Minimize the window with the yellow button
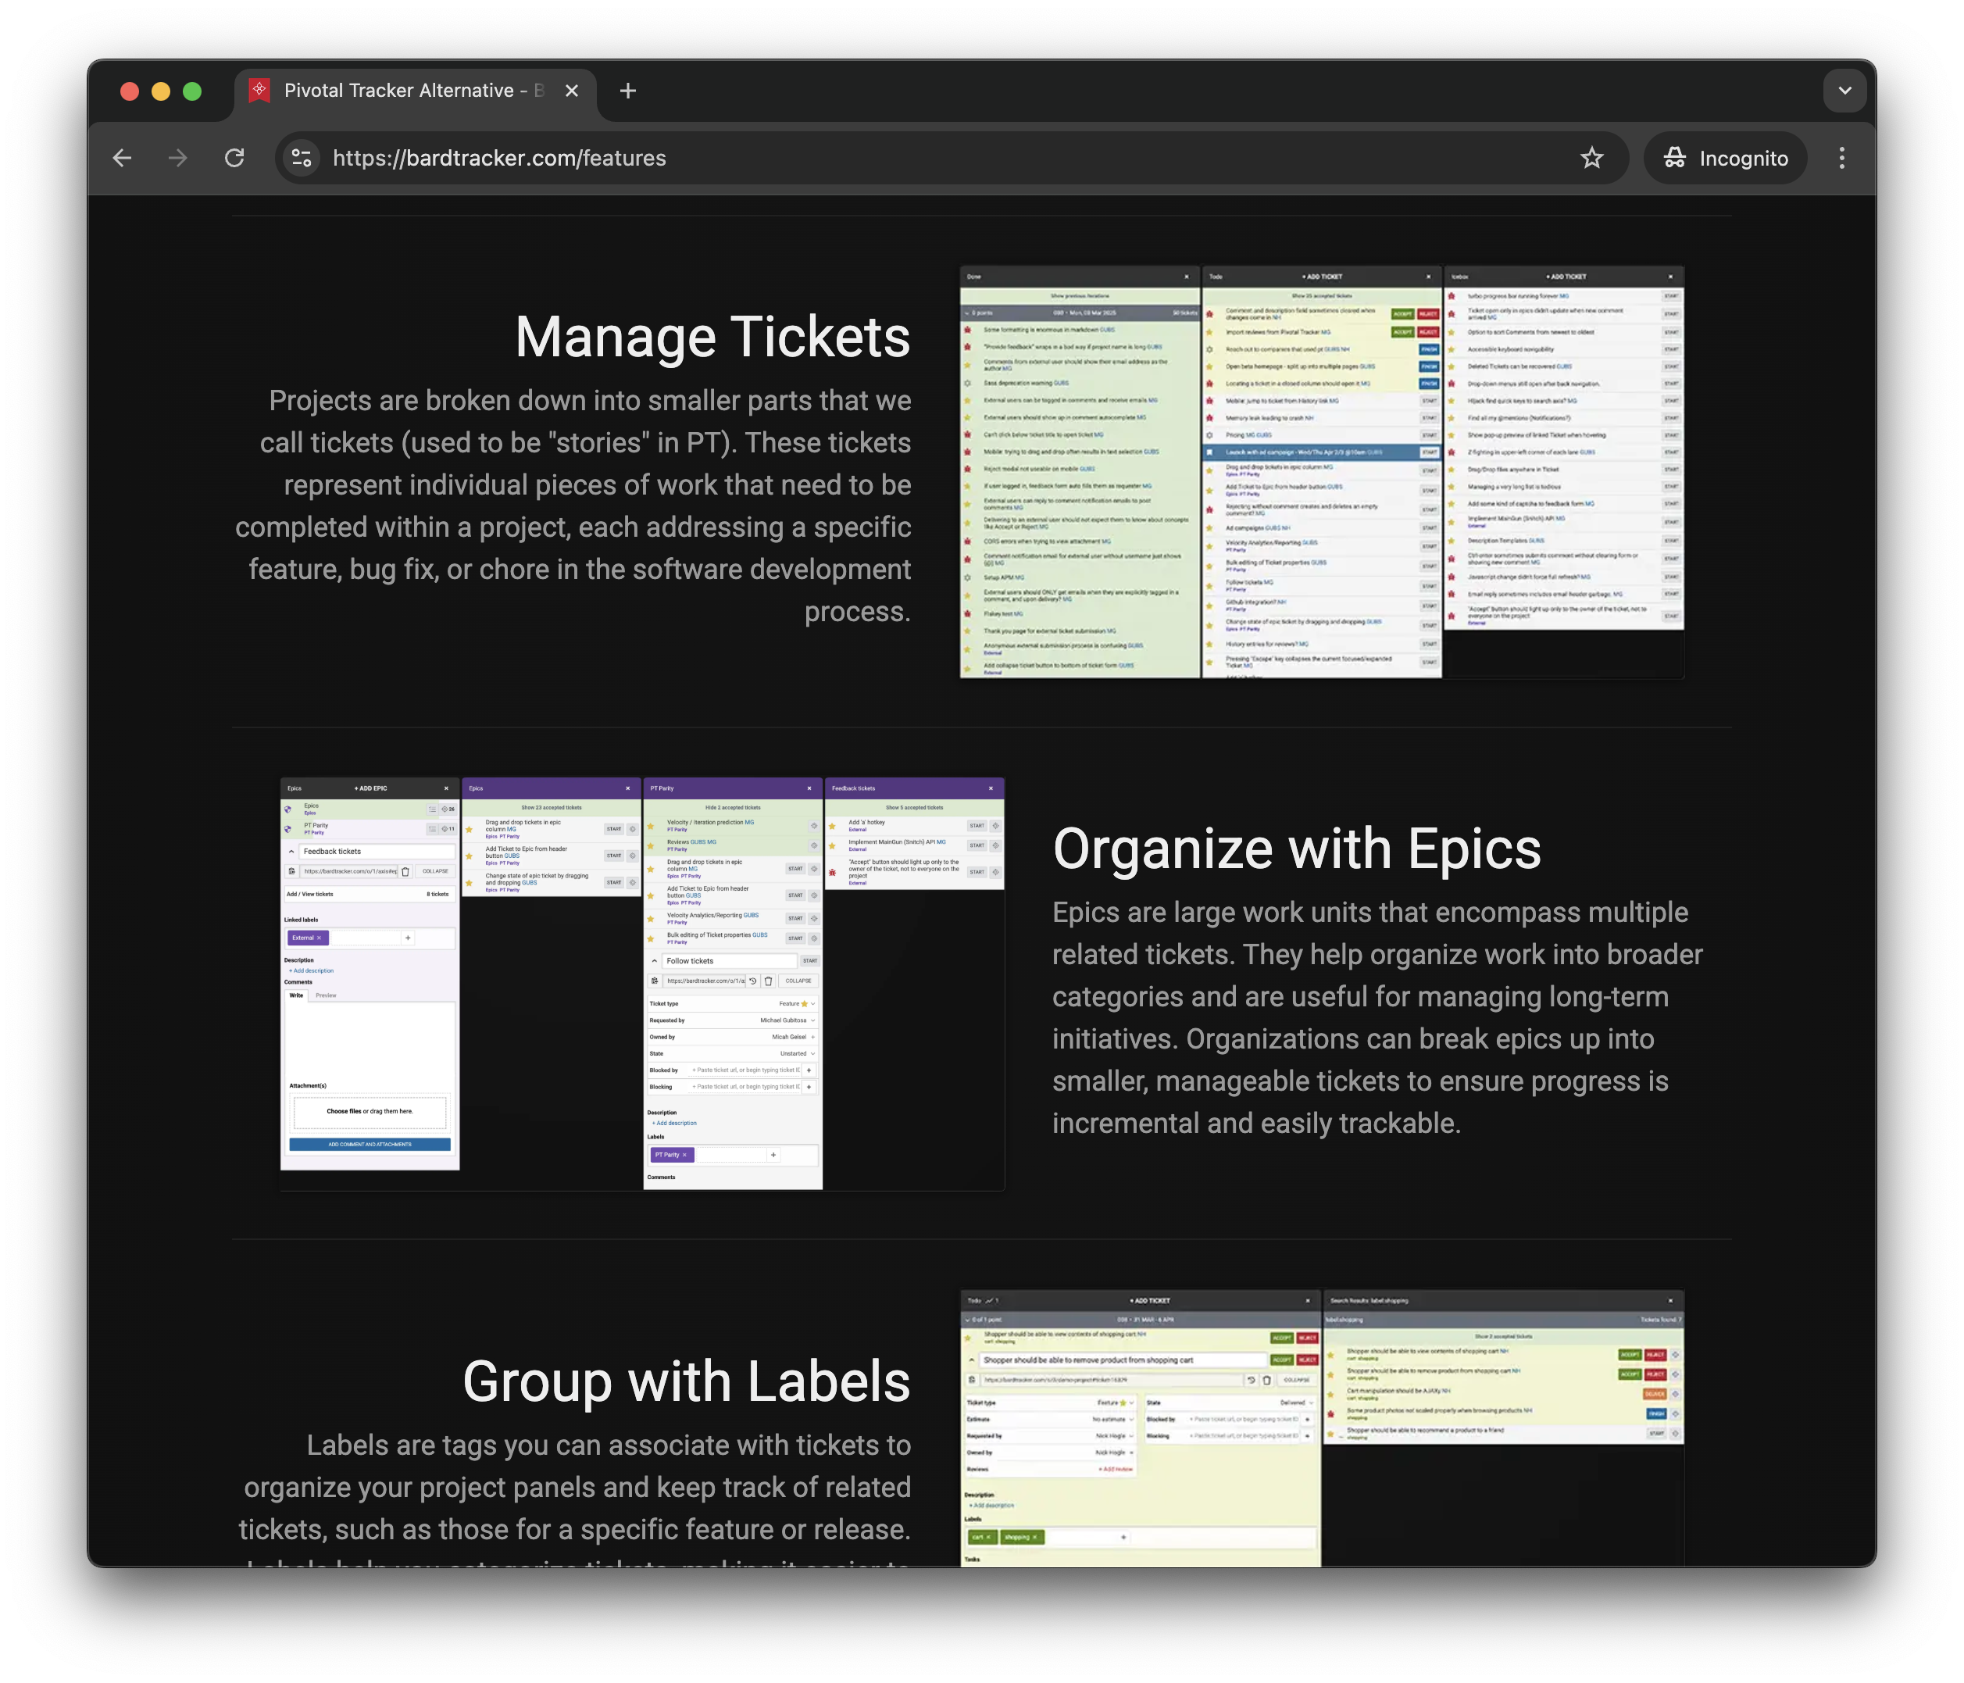 tap(161, 91)
